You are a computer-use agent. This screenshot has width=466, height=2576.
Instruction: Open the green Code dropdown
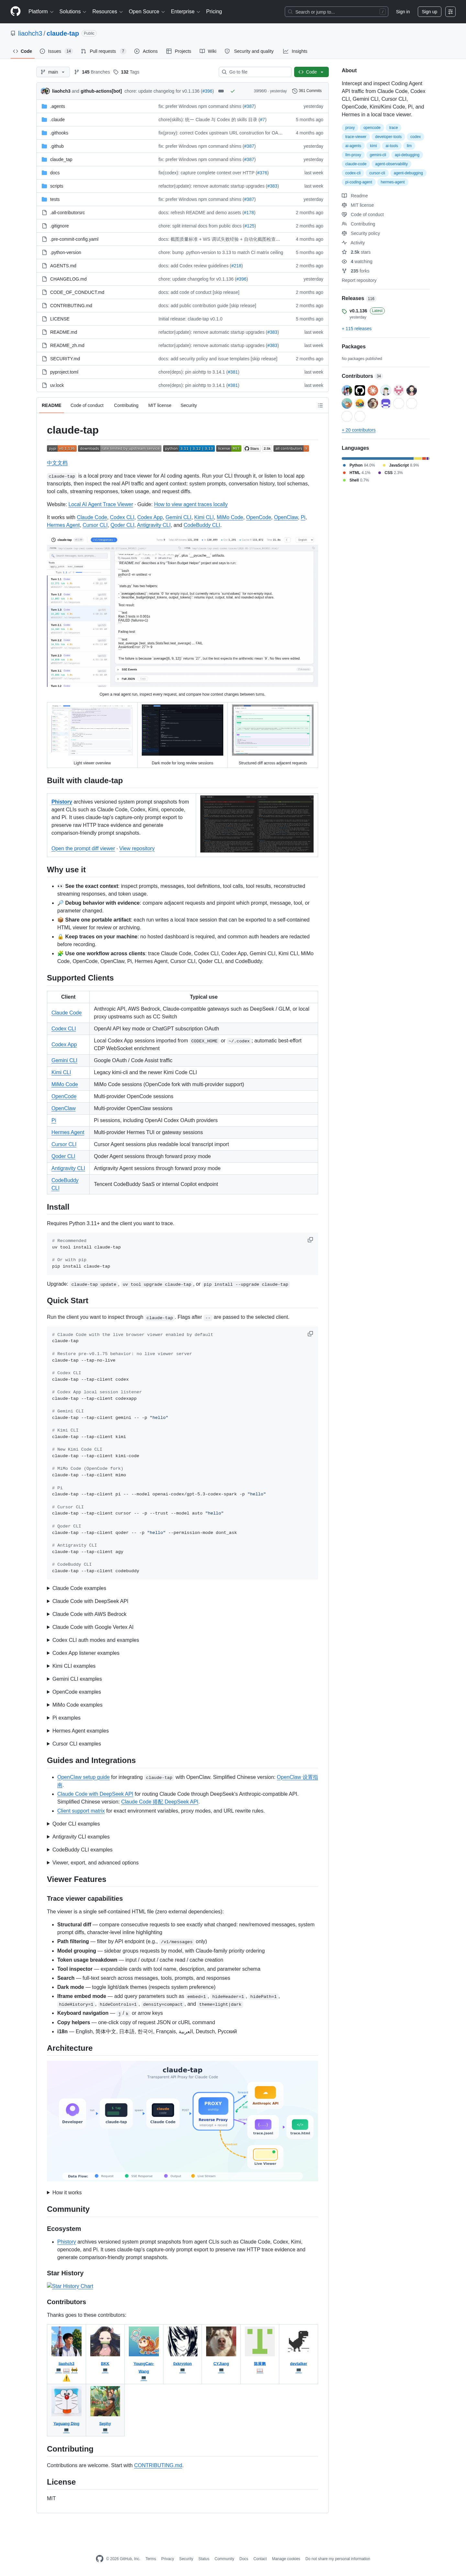tap(311, 72)
